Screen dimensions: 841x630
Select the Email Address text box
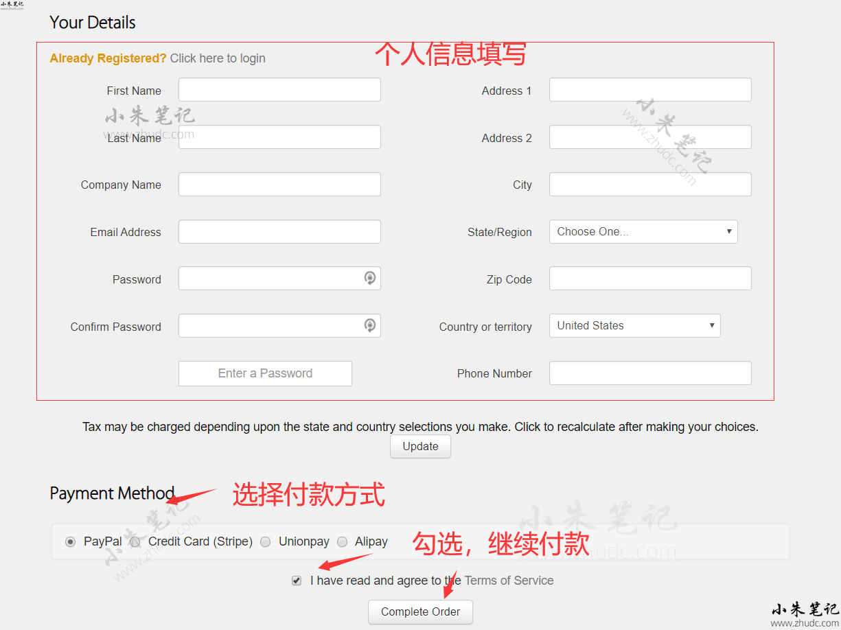tap(279, 232)
